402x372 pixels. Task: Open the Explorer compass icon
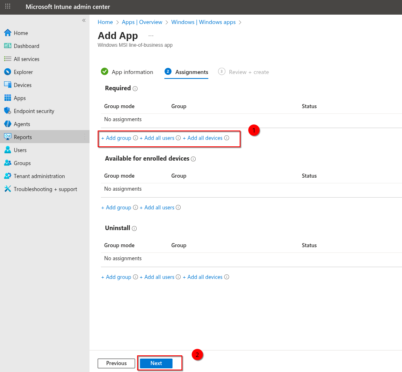8,72
